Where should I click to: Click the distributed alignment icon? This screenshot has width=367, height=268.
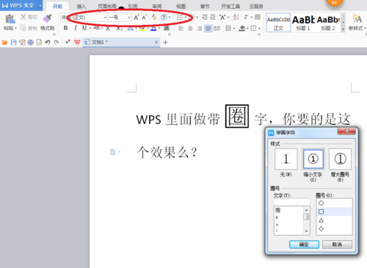coord(217,29)
